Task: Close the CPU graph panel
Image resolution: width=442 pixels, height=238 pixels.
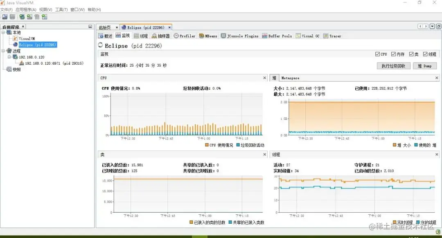Action: click(264, 78)
